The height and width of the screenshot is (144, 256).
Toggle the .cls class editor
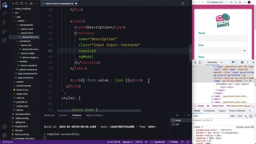[x=240, y=116]
